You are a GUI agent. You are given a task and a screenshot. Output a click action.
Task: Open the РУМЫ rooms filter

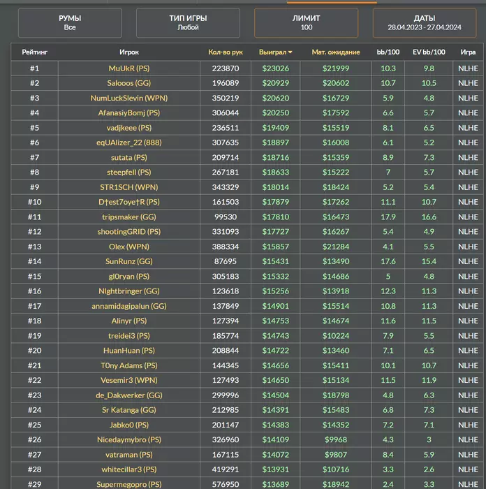(x=70, y=23)
